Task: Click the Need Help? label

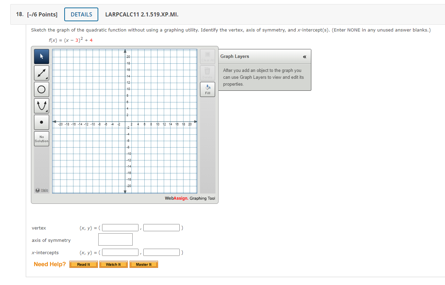Action: point(50,264)
